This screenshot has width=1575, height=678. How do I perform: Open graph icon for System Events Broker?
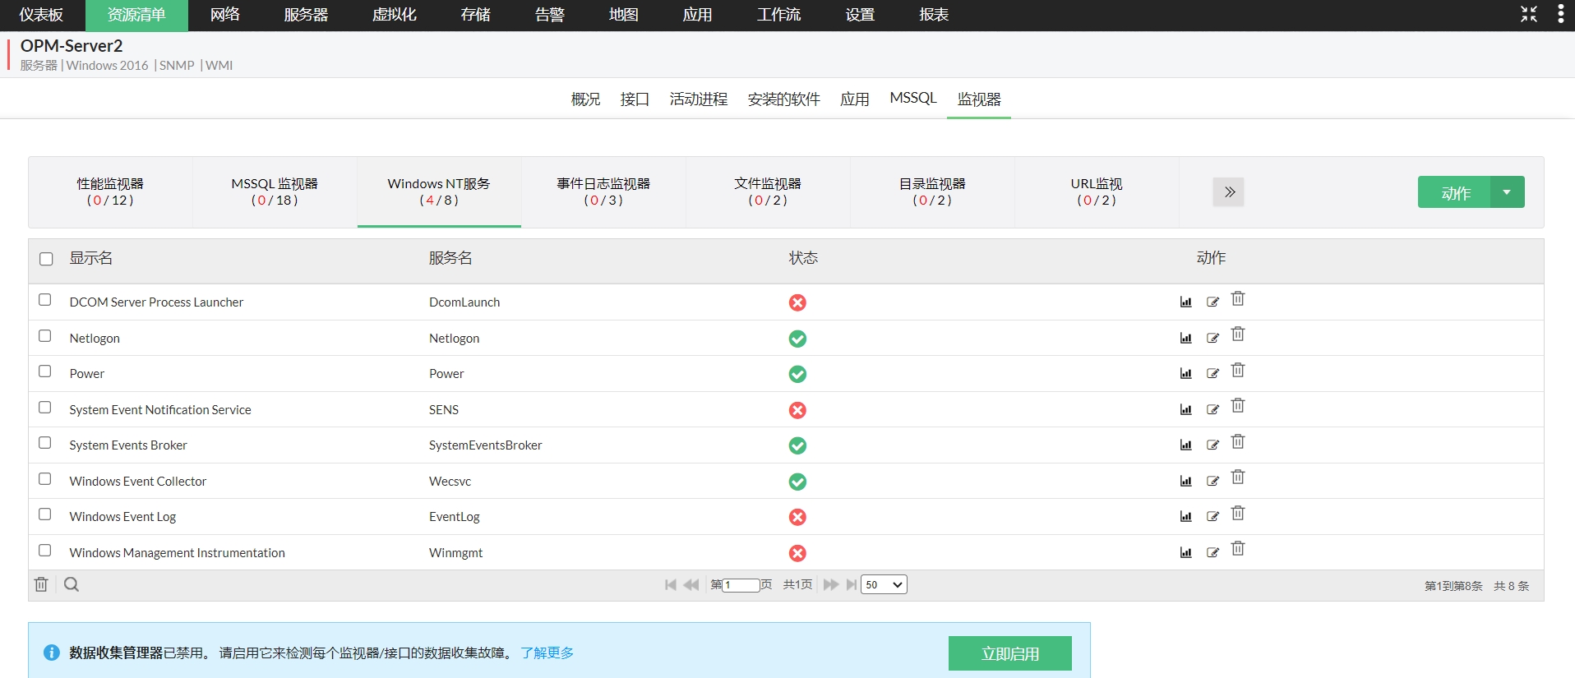[x=1185, y=445]
